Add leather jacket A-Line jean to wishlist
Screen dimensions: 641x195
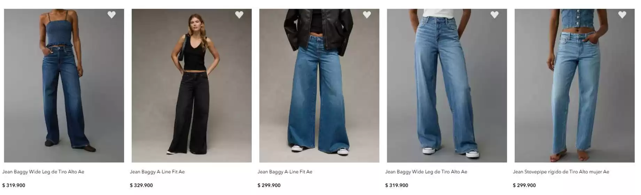pyautogui.click(x=367, y=15)
